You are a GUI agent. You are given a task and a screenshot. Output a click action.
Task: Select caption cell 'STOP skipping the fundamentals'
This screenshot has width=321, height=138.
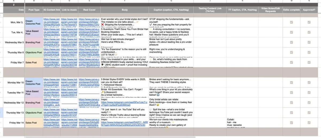tap(171, 22)
